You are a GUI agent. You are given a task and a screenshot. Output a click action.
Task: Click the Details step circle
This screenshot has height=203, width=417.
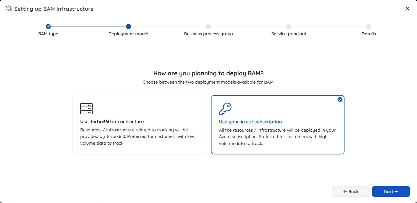click(x=369, y=27)
